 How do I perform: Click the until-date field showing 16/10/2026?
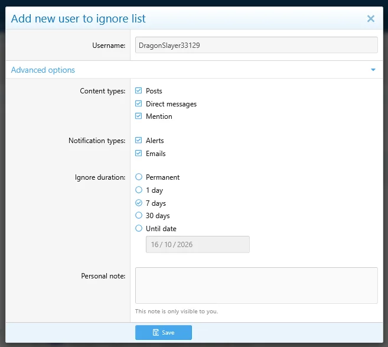point(198,245)
